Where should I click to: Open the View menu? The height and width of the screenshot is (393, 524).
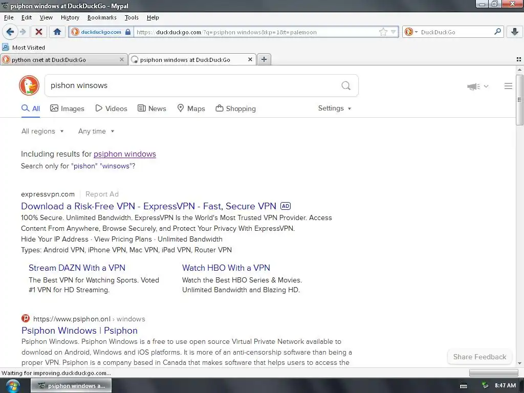tap(46, 17)
